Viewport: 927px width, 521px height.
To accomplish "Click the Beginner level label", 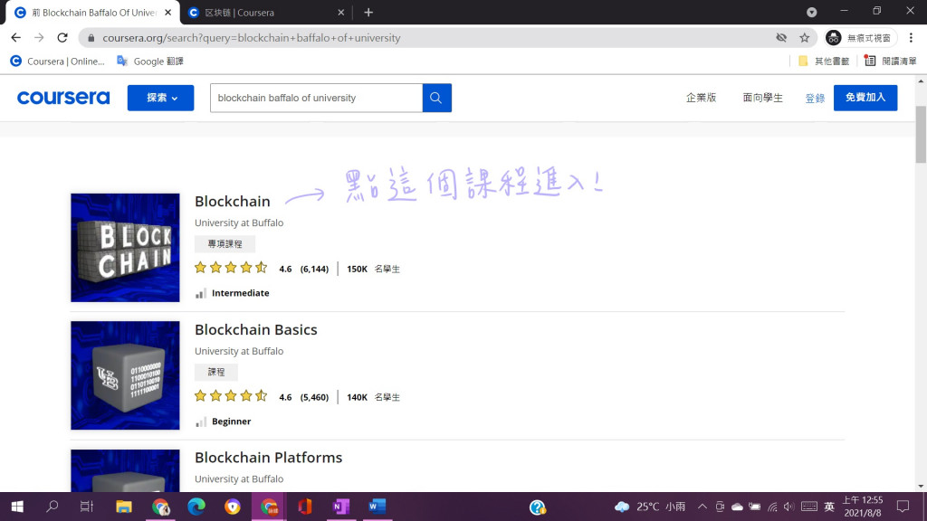I will tap(231, 422).
